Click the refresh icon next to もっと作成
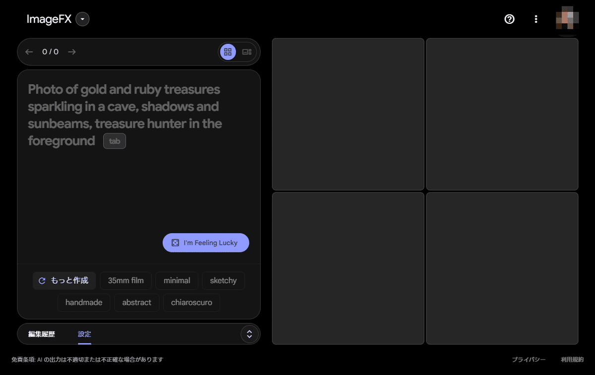The image size is (595, 375). click(42, 280)
